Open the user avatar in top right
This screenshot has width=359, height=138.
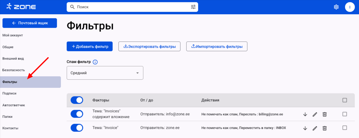(x=350, y=7)
